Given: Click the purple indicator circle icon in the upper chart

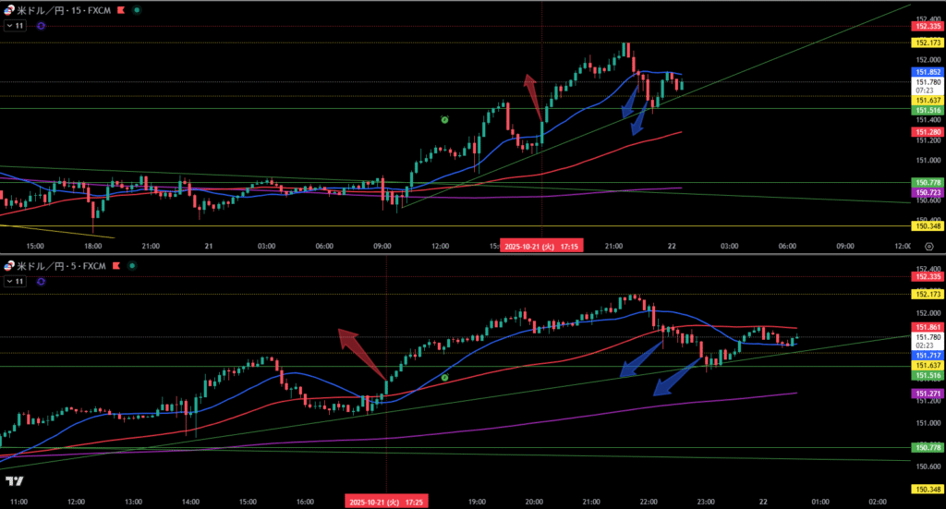Looking at the screenshot, I should 42,26.
